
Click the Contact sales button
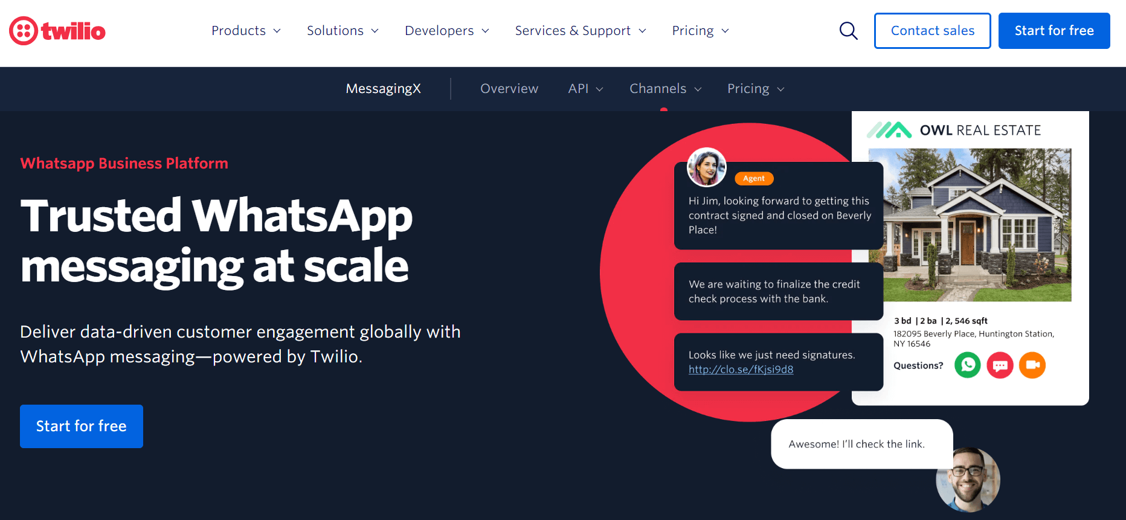pyautogui.click(x=932, y=31)
